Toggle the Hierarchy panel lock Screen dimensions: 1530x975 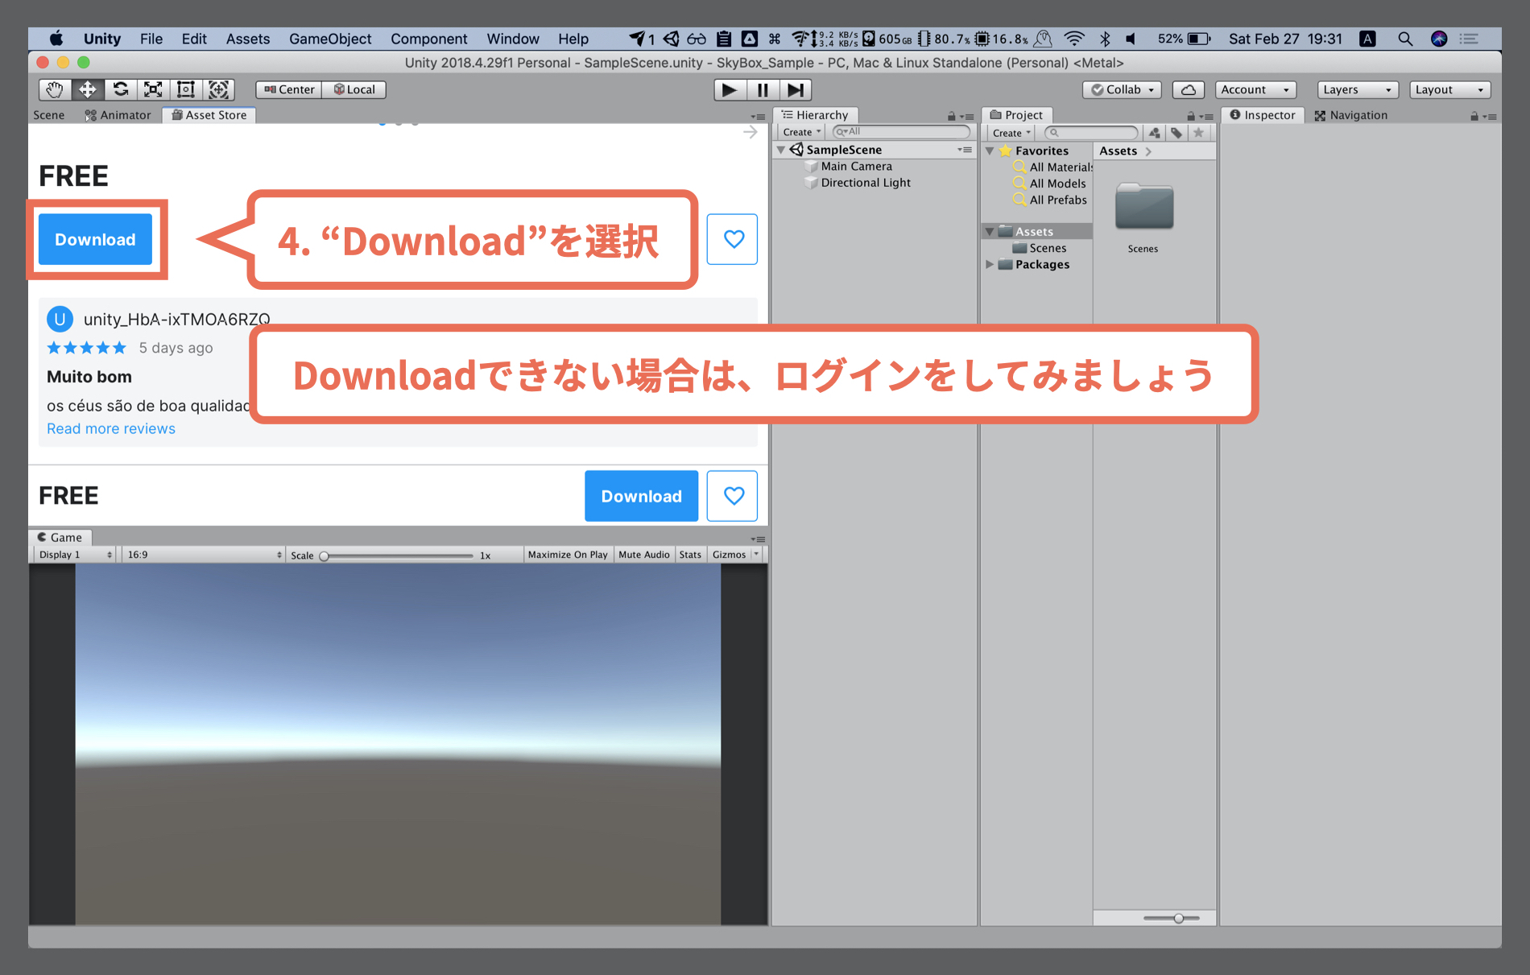[951, 117]
